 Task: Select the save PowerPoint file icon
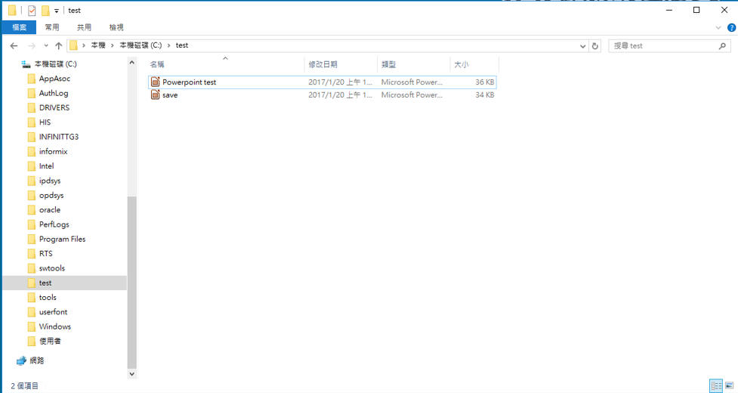pos(156,95)
